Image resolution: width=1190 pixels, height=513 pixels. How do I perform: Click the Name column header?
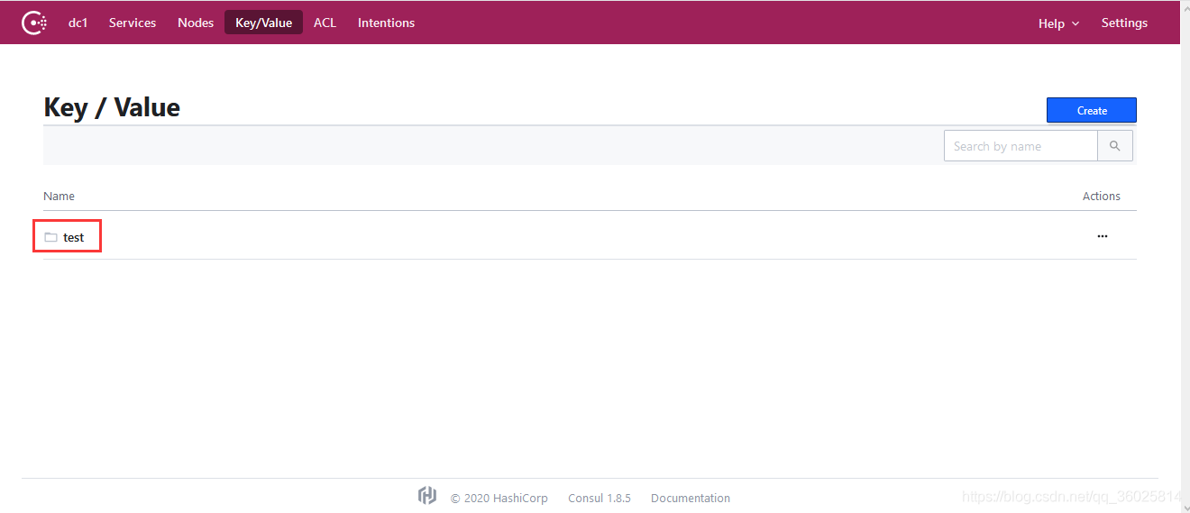[59, 196]
